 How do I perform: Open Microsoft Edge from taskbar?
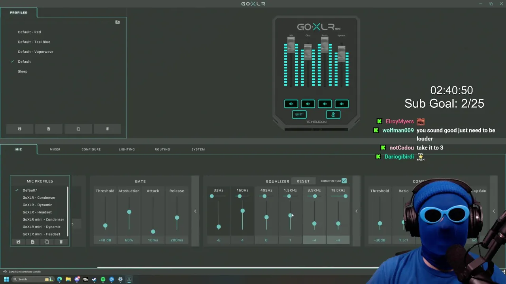(x=59, y=279)
